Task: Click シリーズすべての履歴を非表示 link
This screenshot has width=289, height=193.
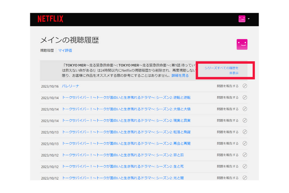Action: 222,70
